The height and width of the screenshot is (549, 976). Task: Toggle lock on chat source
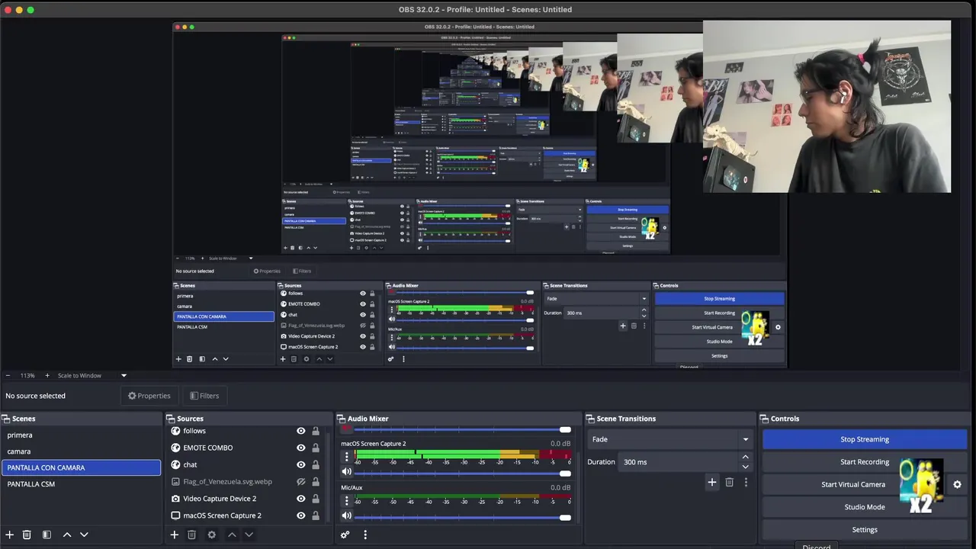316,464
